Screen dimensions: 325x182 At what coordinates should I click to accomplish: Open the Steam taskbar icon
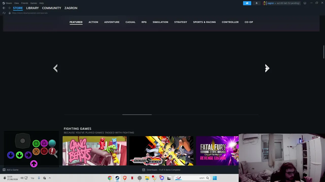(x=117, y=178)
